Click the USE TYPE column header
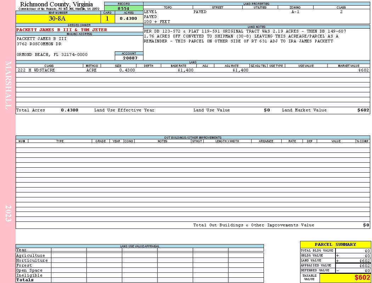The height and width of the screenshot is (283, 372). click(x=276, y=65)
